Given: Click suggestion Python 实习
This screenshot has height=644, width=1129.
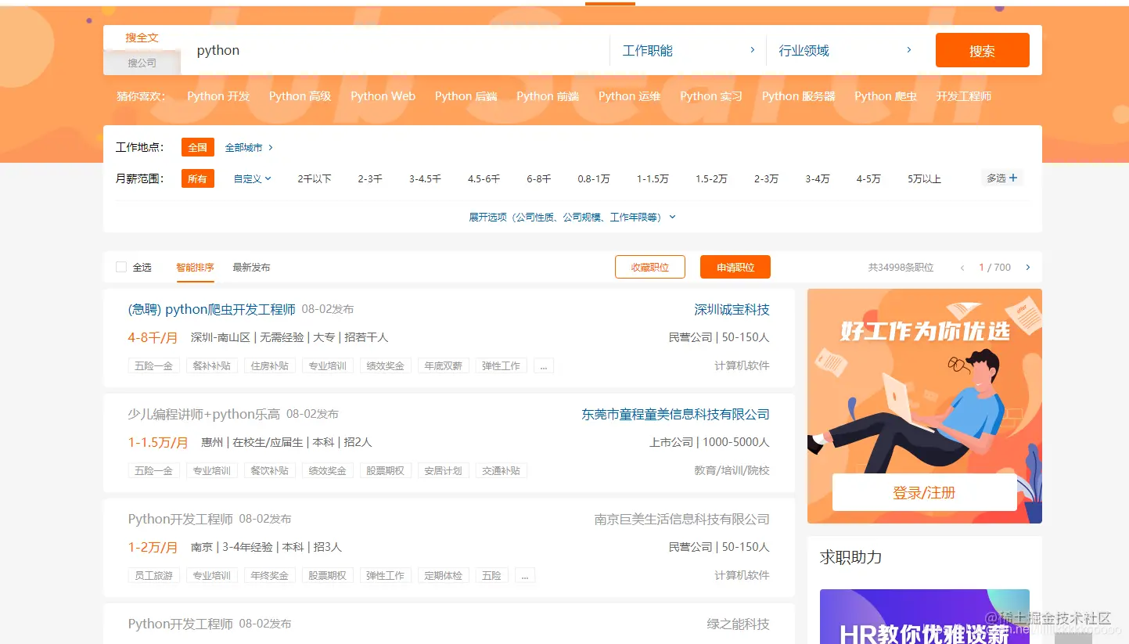Looking at the screenshot, I should 710,96.
